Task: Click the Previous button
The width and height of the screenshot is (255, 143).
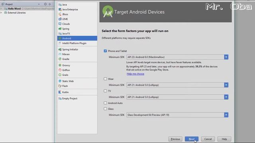Action: (x=175, y=139)
